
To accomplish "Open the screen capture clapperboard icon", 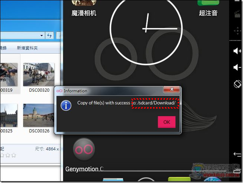I will point(237,15).
